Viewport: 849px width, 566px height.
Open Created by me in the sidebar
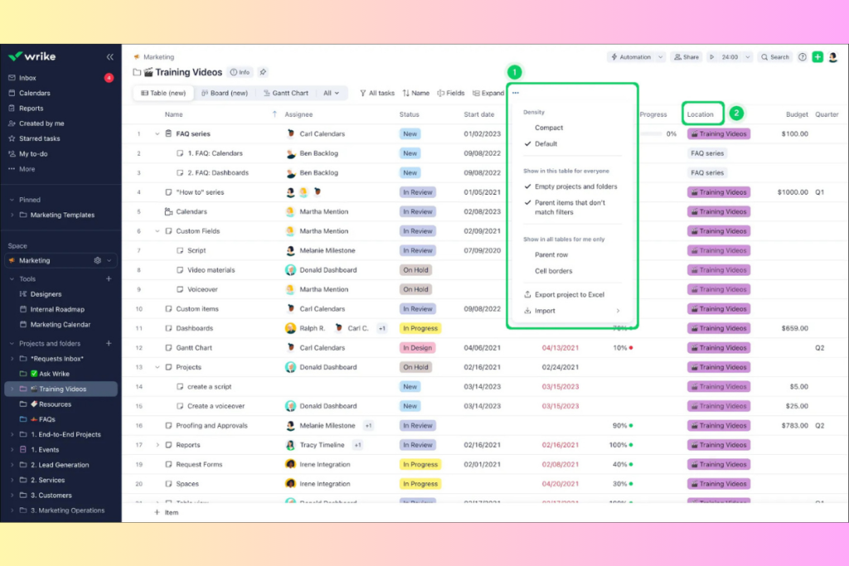[x=41, y=123]
